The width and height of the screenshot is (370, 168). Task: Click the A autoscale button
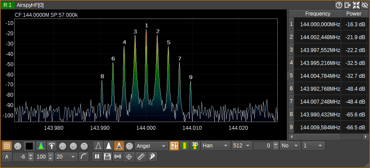[6, 157]
